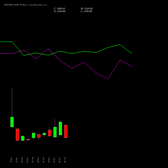Click the red candle for 25 Sep

pos(39,136)
